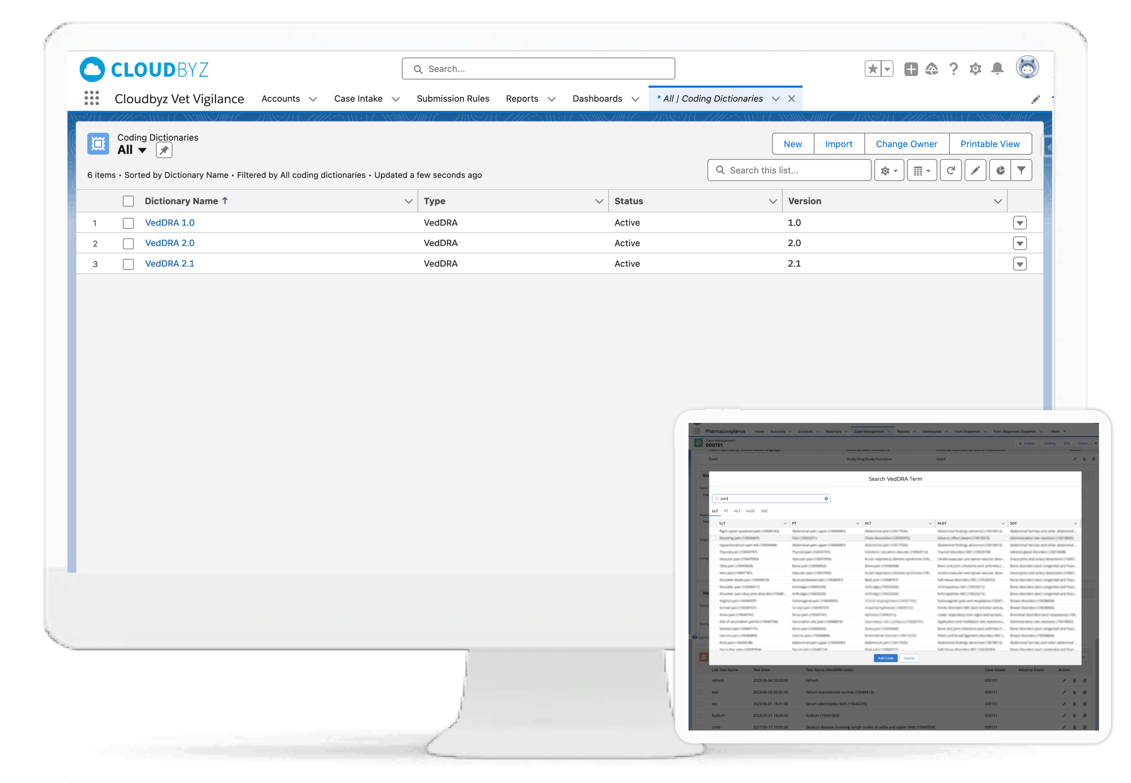Click the New button

[x=792, y=144]
